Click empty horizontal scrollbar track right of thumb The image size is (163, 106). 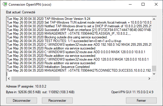tap(103, 78)
